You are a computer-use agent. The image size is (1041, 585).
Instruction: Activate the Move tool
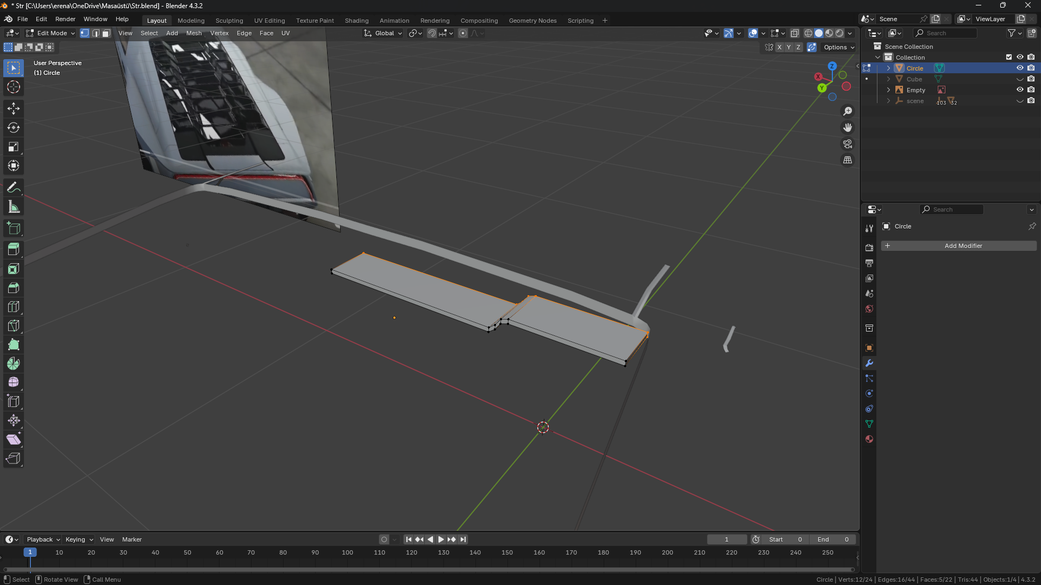tap(14, 109)
